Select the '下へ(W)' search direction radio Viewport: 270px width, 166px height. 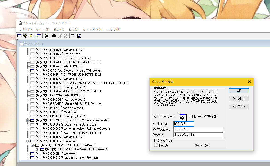(197, 145)
